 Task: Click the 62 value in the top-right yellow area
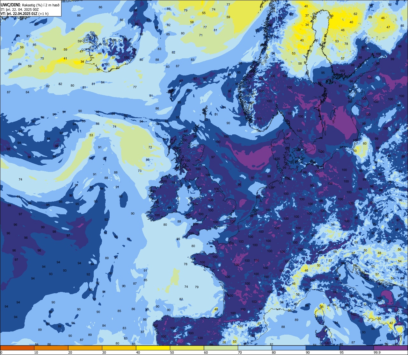click(x=355, y=14)
